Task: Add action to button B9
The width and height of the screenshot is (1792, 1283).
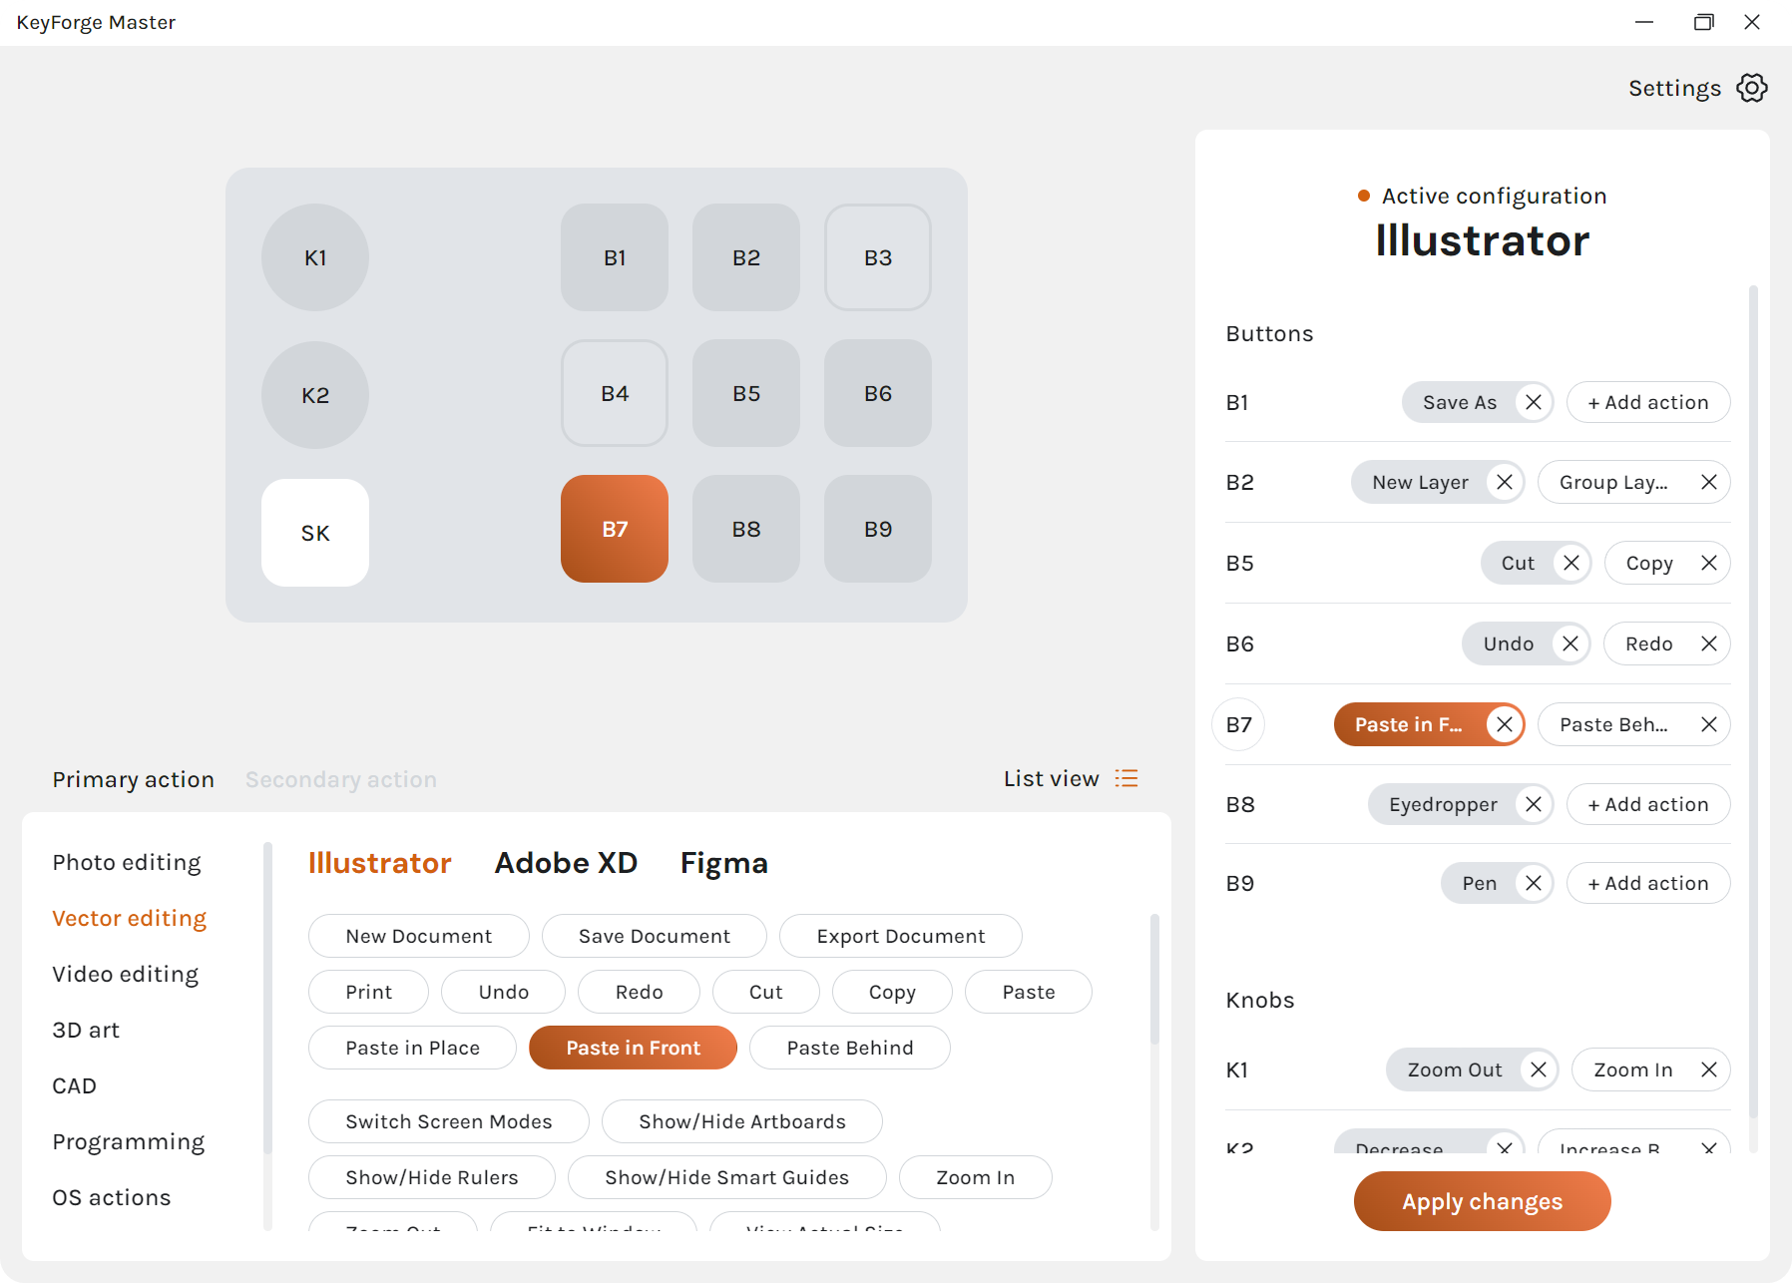Action: click(1648, 883)
